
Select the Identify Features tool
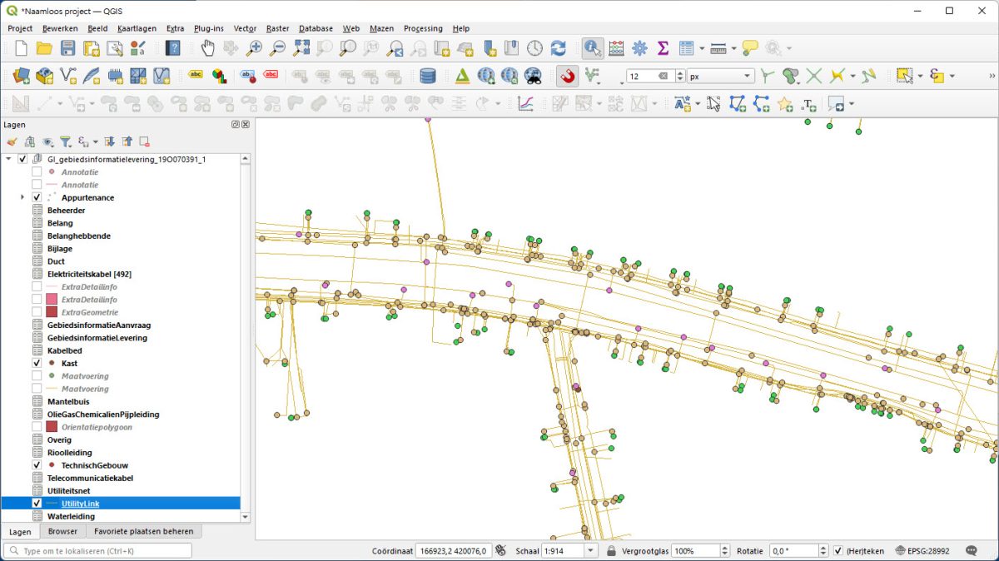(x=592, y=48)
